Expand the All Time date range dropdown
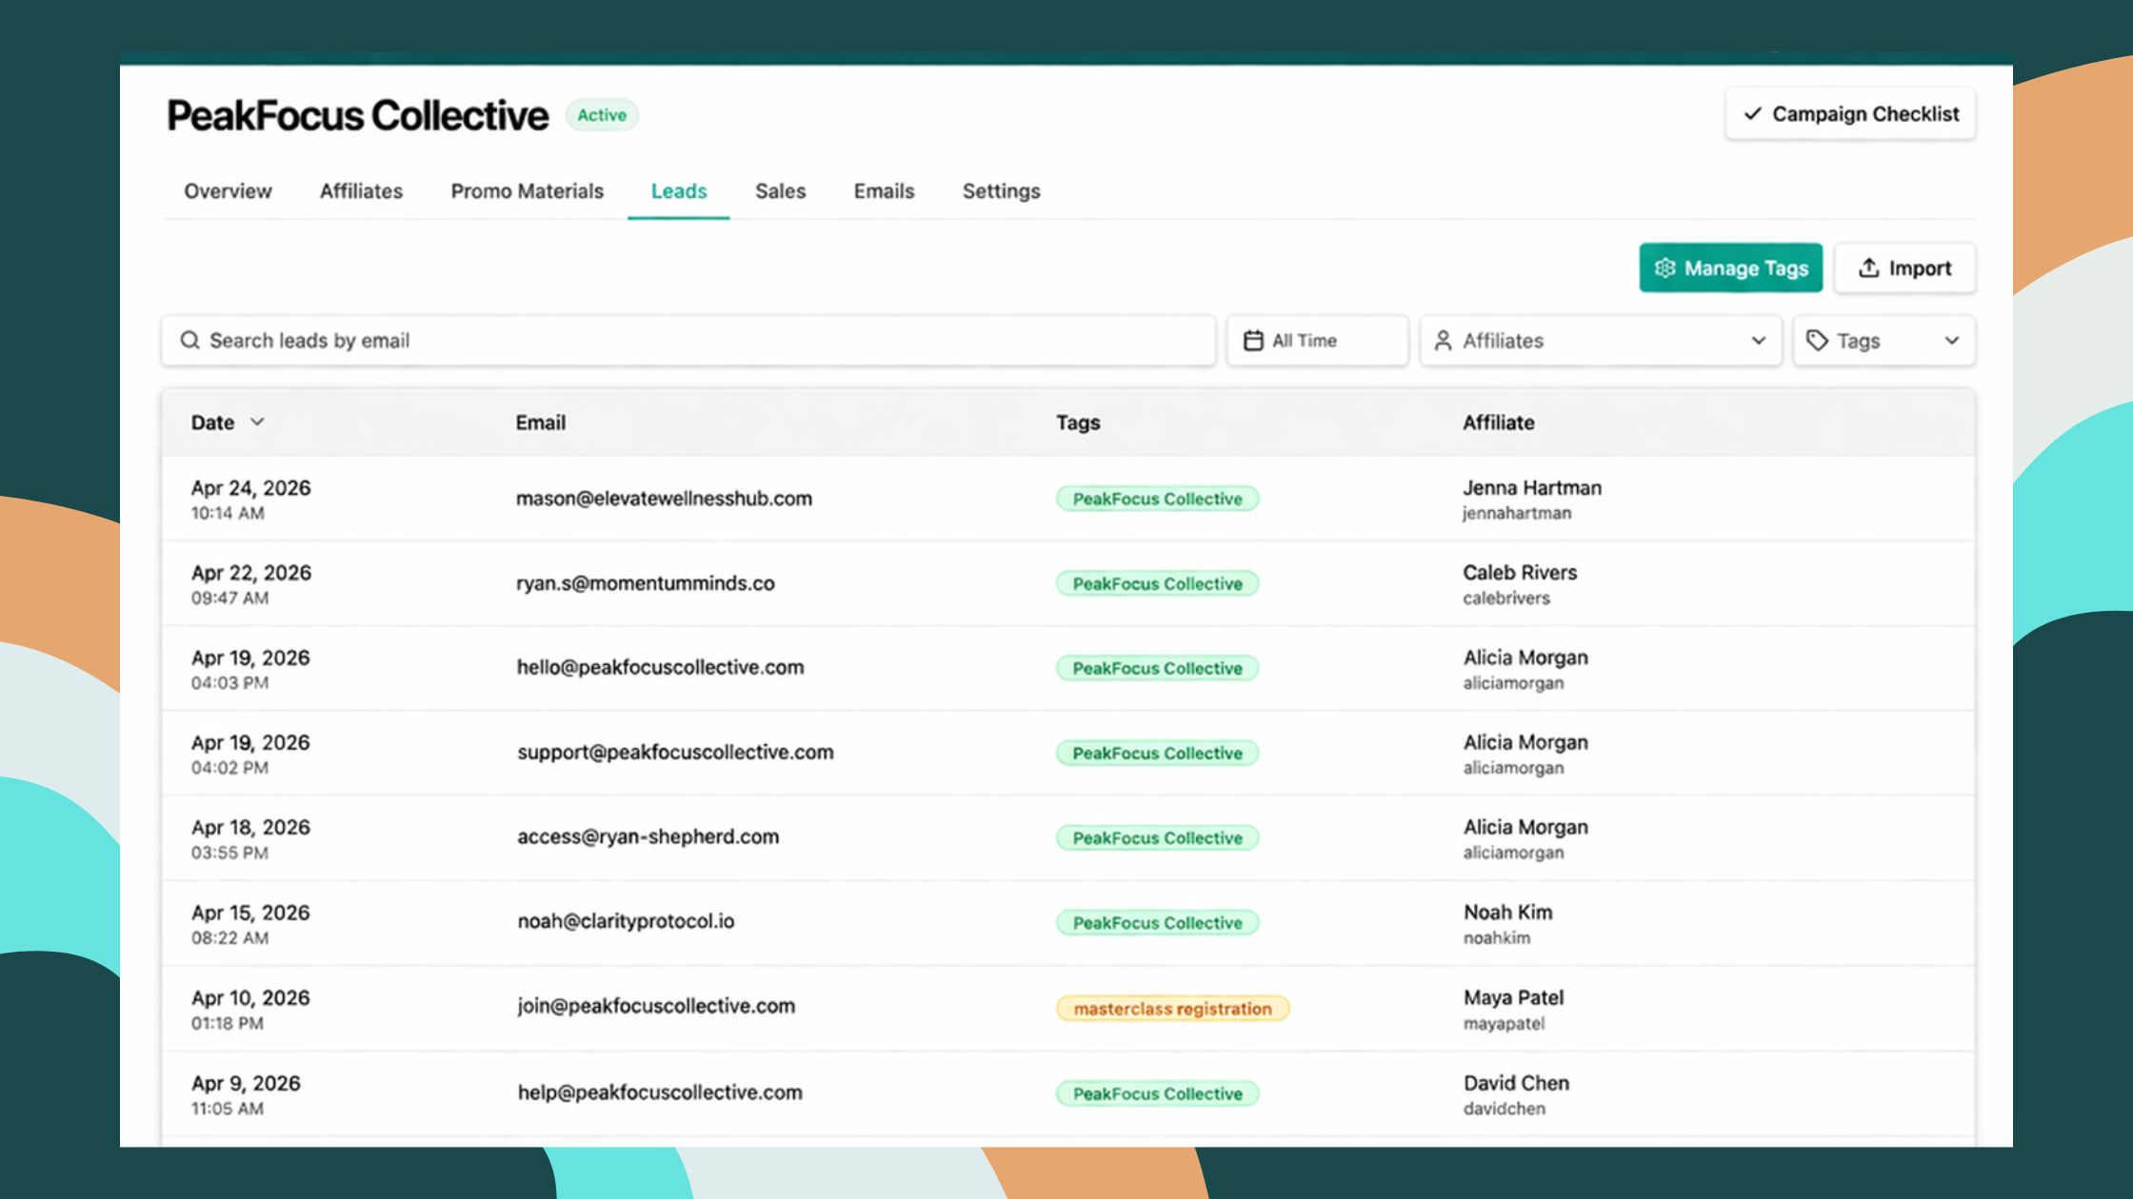 tap(1317, 340)
